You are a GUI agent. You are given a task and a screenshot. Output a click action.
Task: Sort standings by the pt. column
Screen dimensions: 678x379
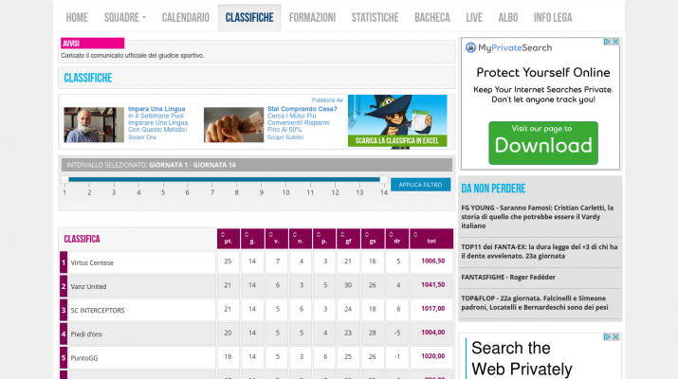[228, 238]
